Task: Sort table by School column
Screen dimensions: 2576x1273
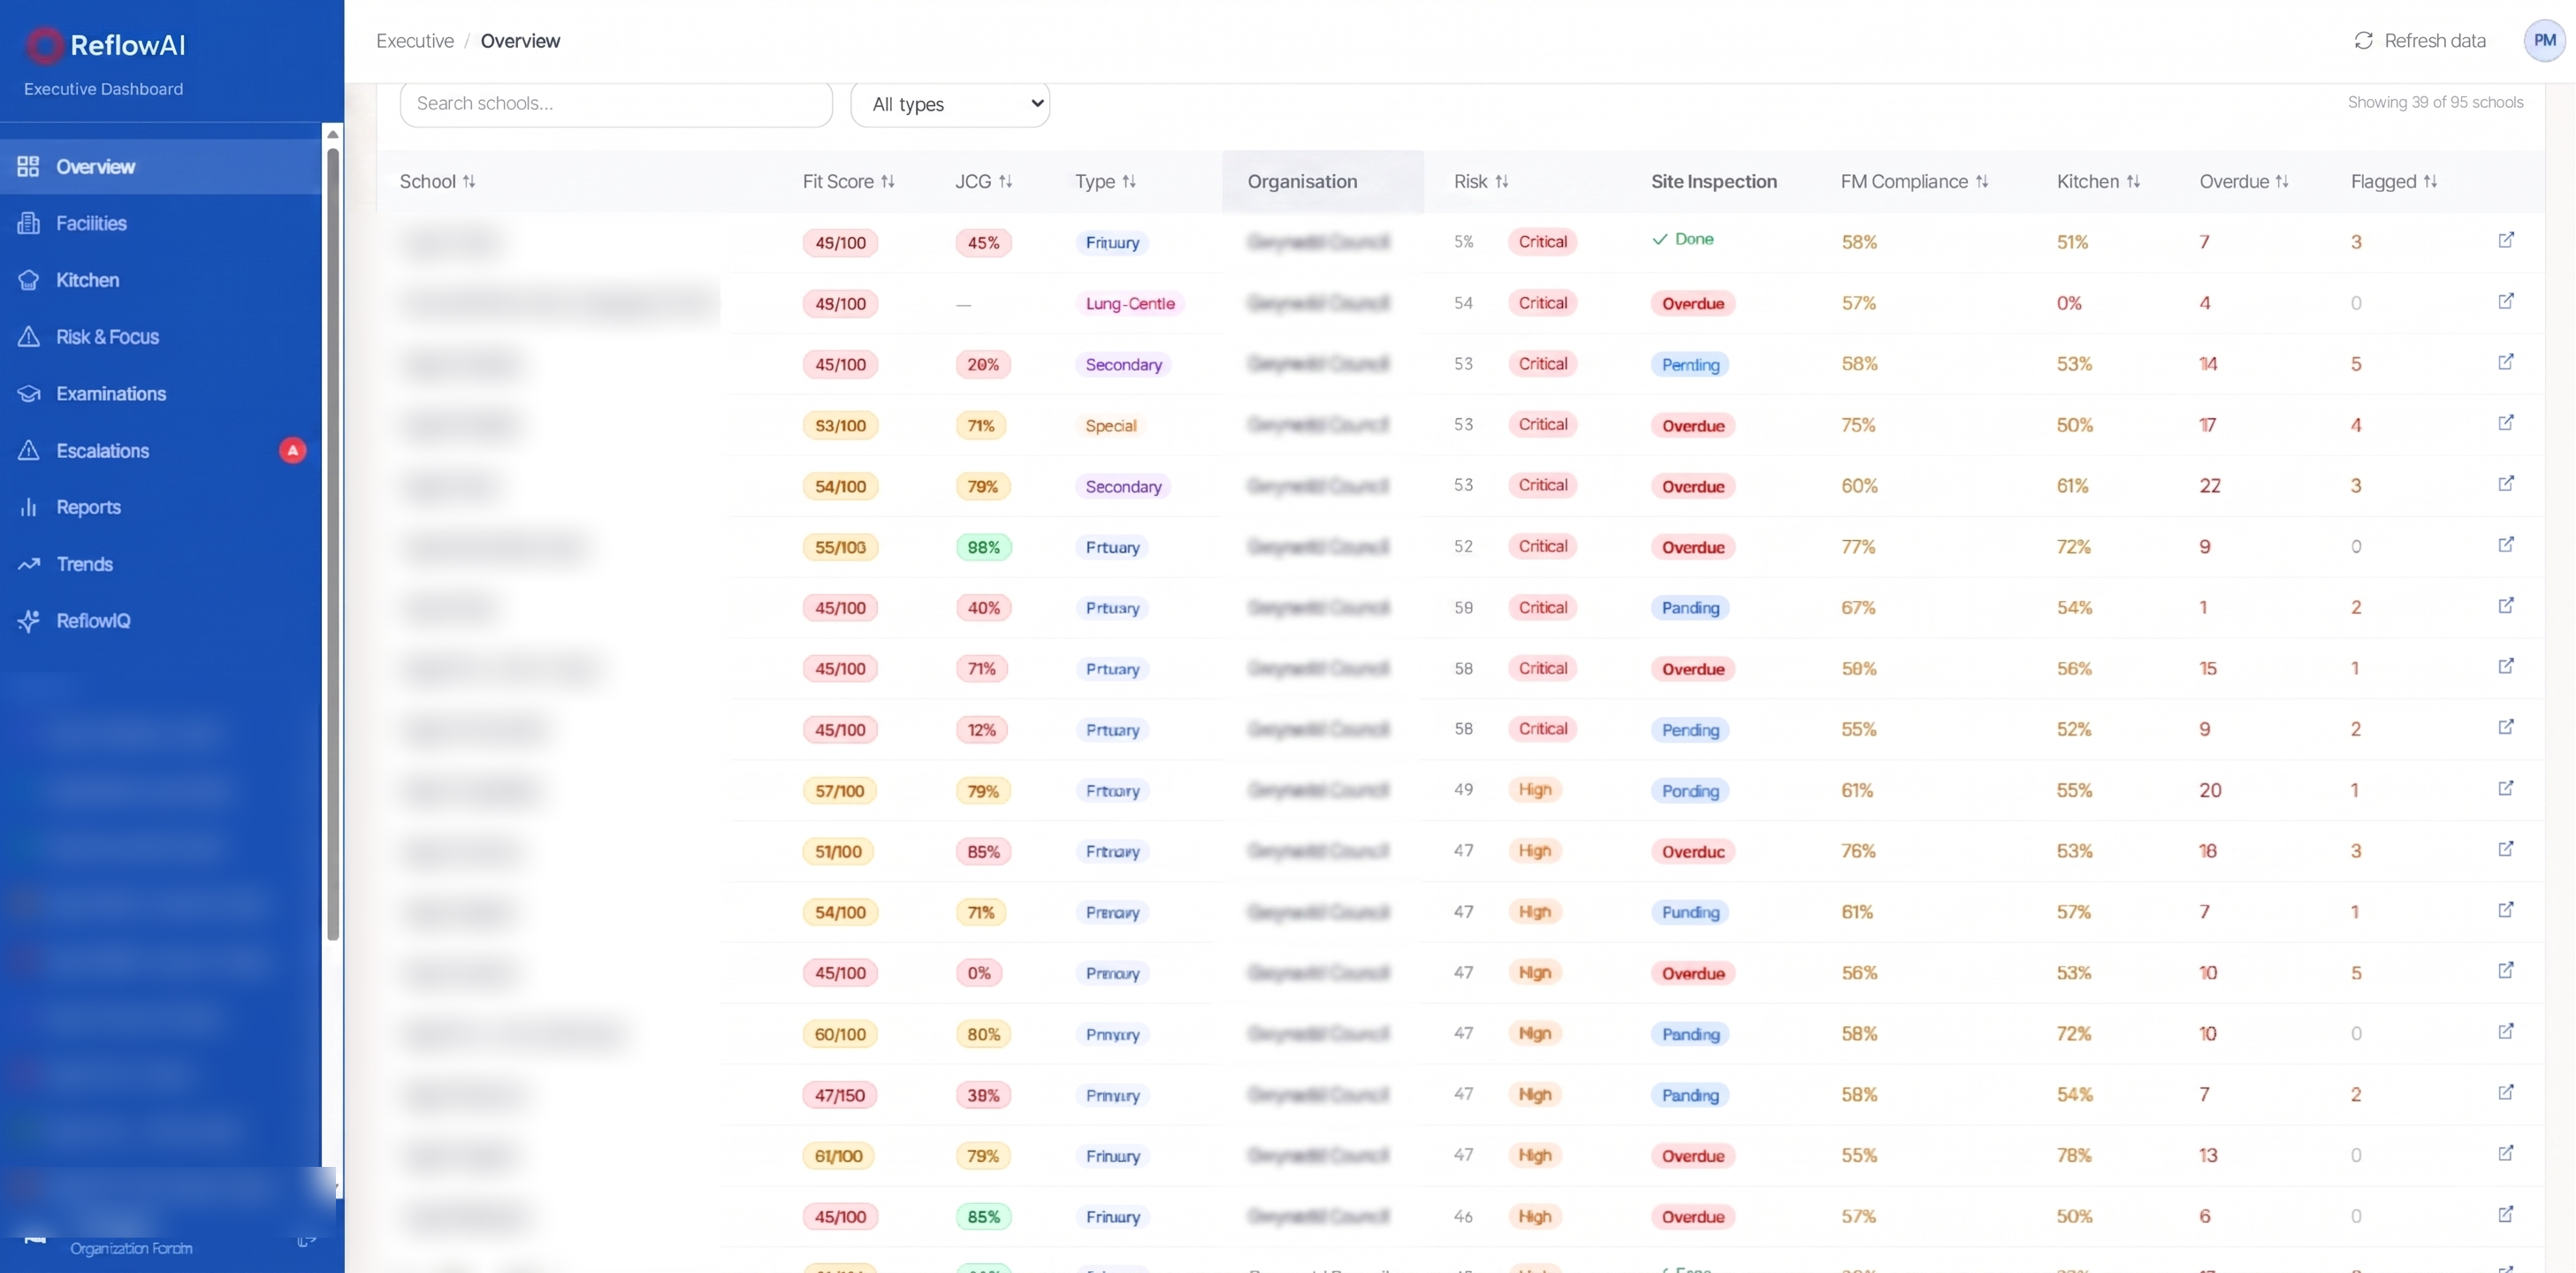Action: tap(437, 182)
